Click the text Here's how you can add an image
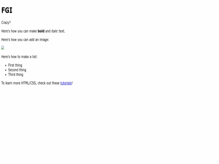 tap(25, 40)
